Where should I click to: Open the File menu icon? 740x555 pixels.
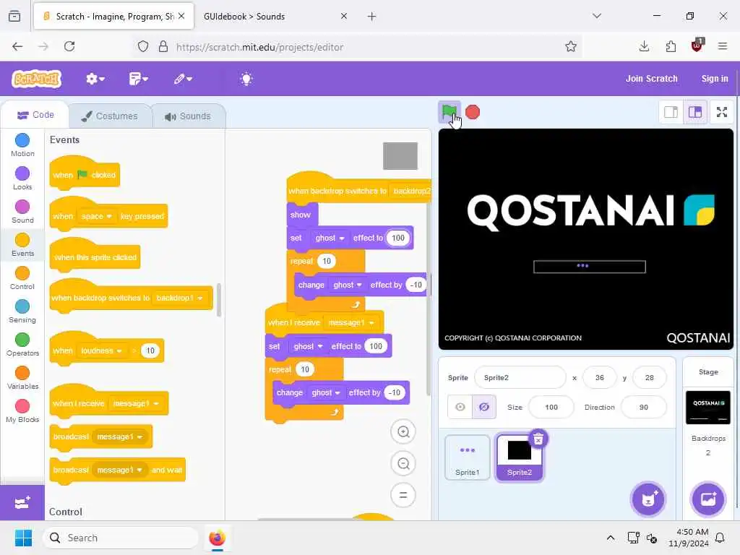(138, 79)
